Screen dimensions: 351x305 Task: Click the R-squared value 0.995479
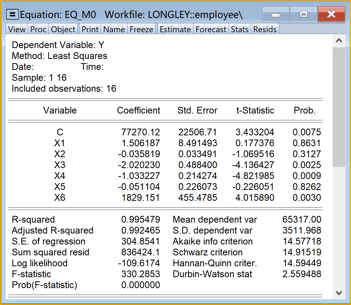coord(140,220)
